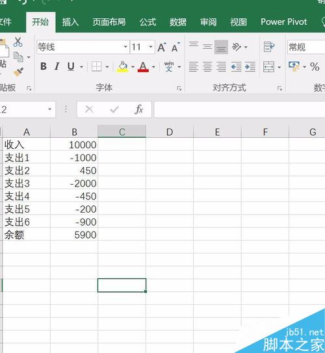Expand merge cells dropdown arrow
Viewport: 325px width, 353px height.
(279, 67)
